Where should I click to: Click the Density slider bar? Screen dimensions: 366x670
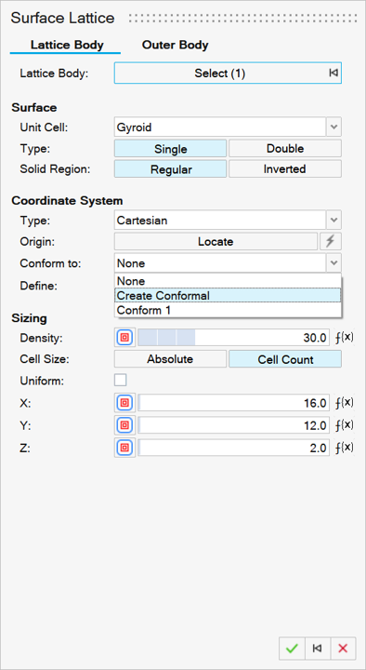tap(233, 337)
